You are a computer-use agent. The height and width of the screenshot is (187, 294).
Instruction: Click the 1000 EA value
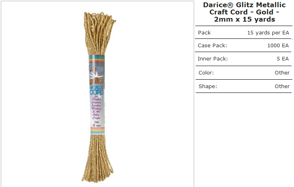pos(278,46)
